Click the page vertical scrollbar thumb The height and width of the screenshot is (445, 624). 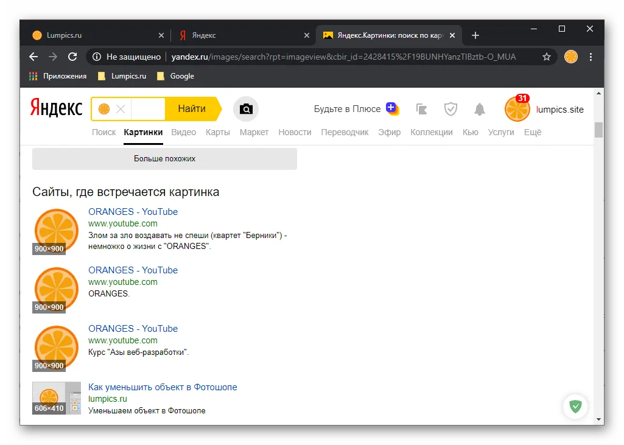[x=598, y=130]
